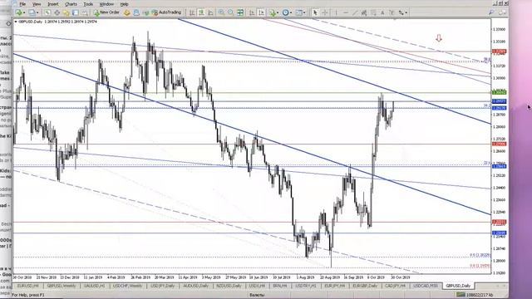Toggle the Terminal panel icon
Screen dimensions: 532x299
[76, 12]
